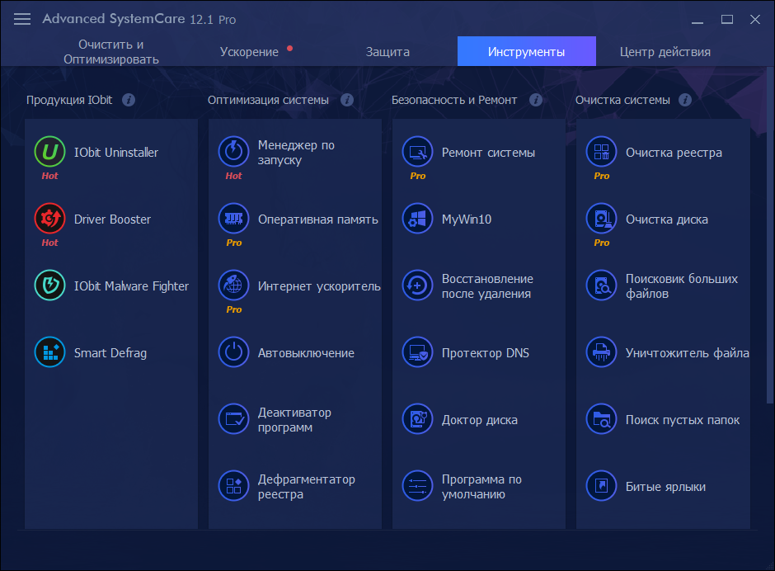Click the Протектор DNS icon
Screen dimensions: 775x571
pos(418,352)
